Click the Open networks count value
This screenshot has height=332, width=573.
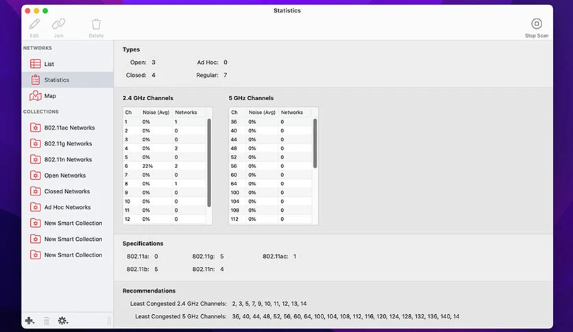click(x=154, y=62)
